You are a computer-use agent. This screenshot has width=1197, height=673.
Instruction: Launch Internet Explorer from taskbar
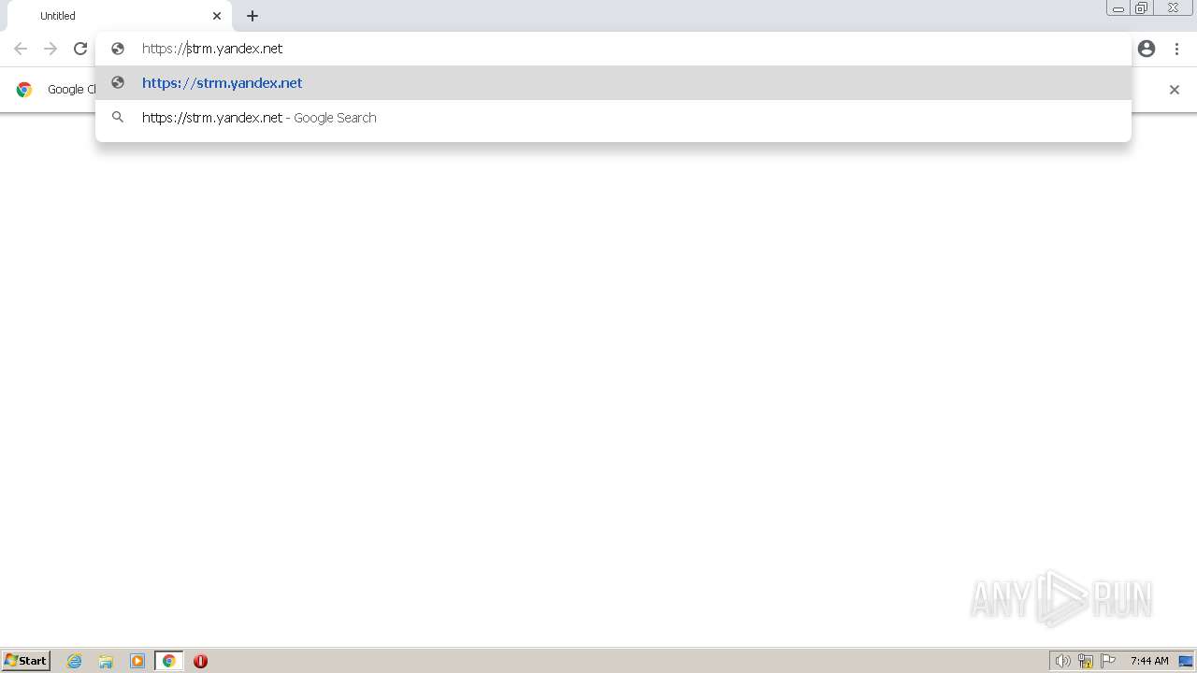point(74,661)
